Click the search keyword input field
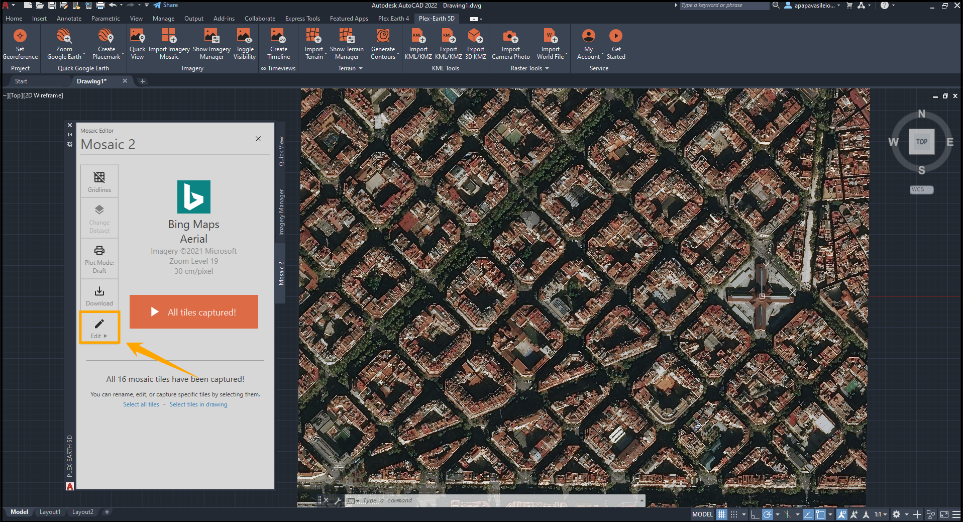This screenshot has height=522, width=963. 724,6
